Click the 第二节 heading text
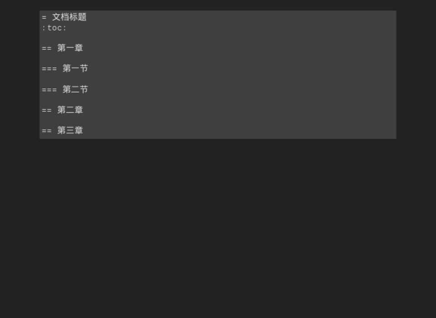The width and height of the screenshot is (436, 318). [x=75, y=89]
